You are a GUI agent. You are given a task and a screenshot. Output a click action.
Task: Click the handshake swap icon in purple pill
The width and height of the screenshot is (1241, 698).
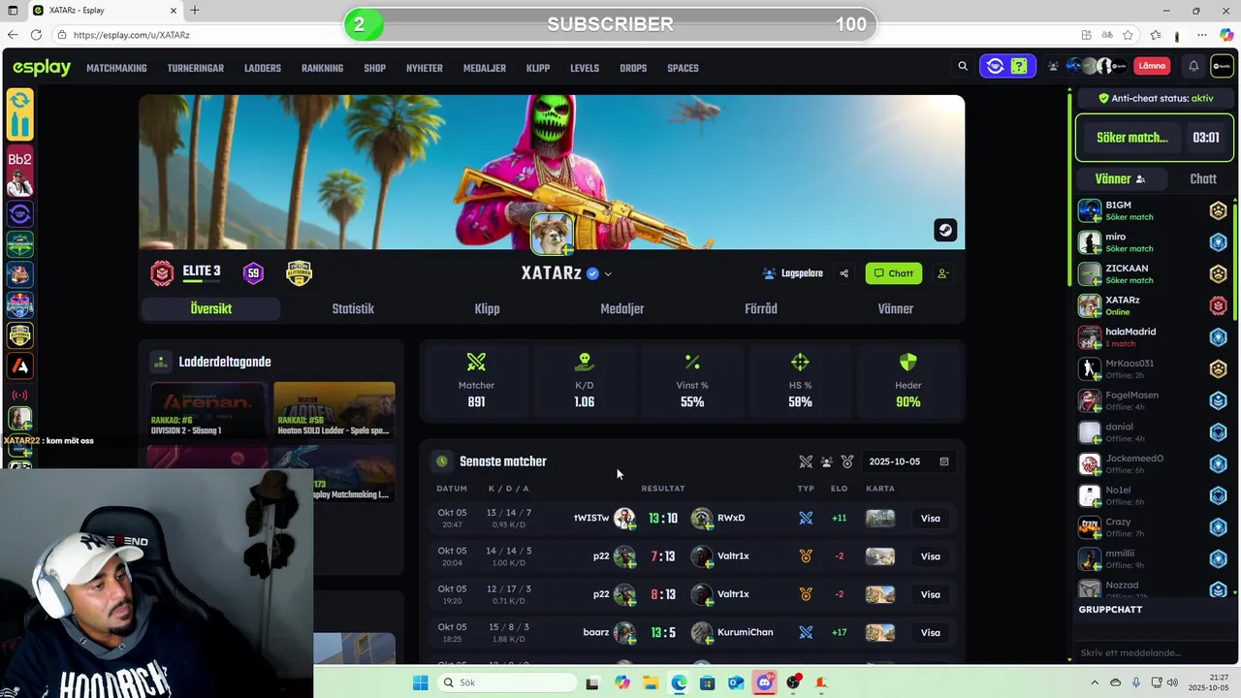(x=995, y=66)
